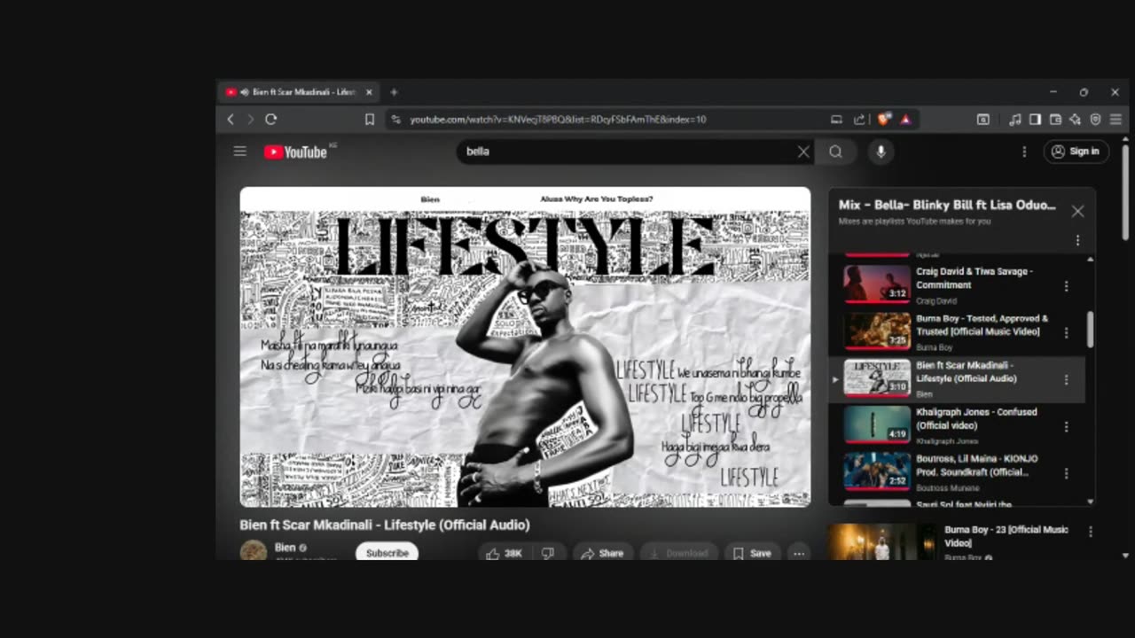Go to the YouTube home logo
This screenshot has width=1135, height=638.
point(295,152)
